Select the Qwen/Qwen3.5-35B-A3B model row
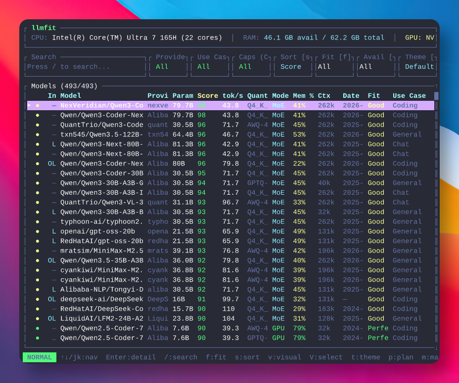Image resolution: width=459 pixels, height=383 pixels. tap(230, 260)
